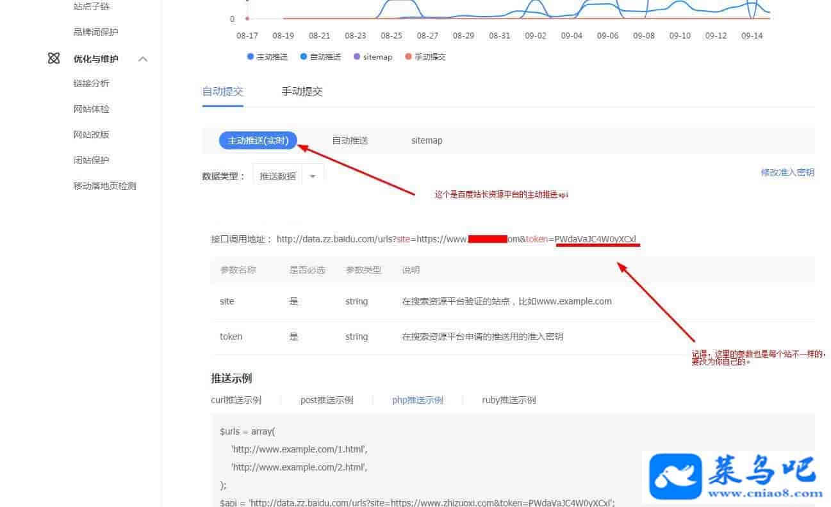Select the sitemap sub-tab

(427, 140)
